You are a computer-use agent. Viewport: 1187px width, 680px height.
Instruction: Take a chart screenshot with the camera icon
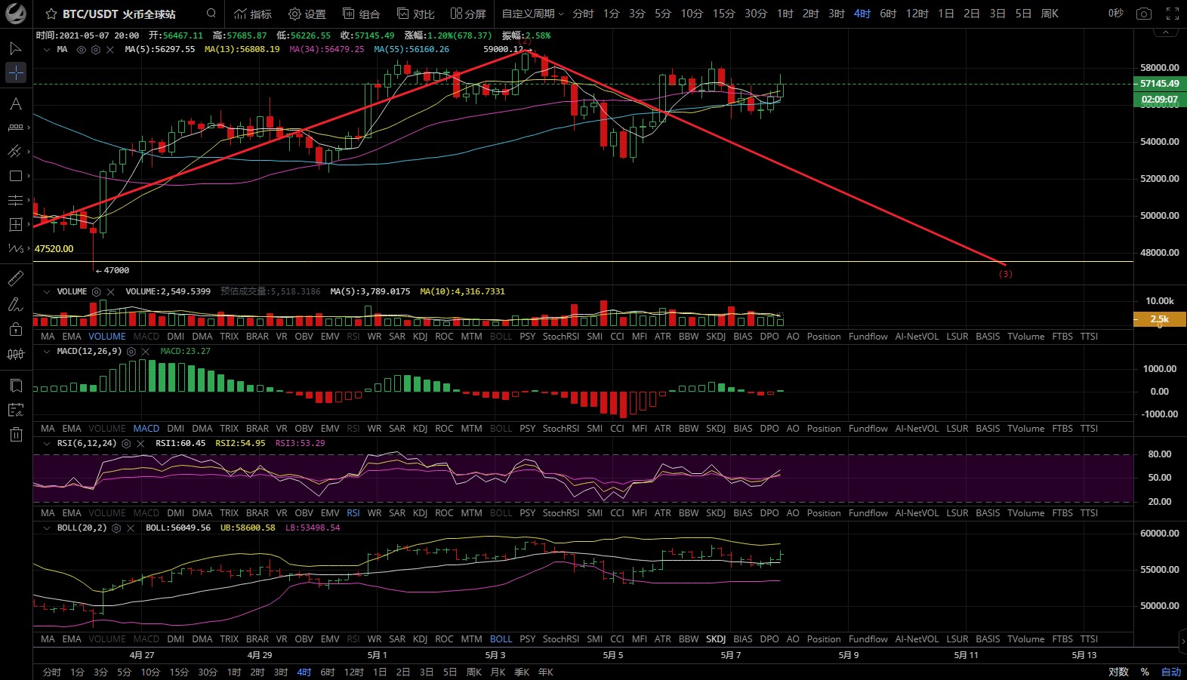[x=1144, y=14]
